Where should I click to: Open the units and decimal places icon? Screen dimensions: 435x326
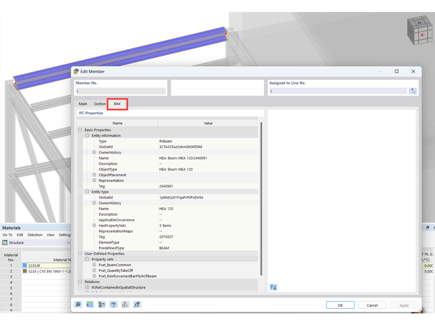coord(90,304)
